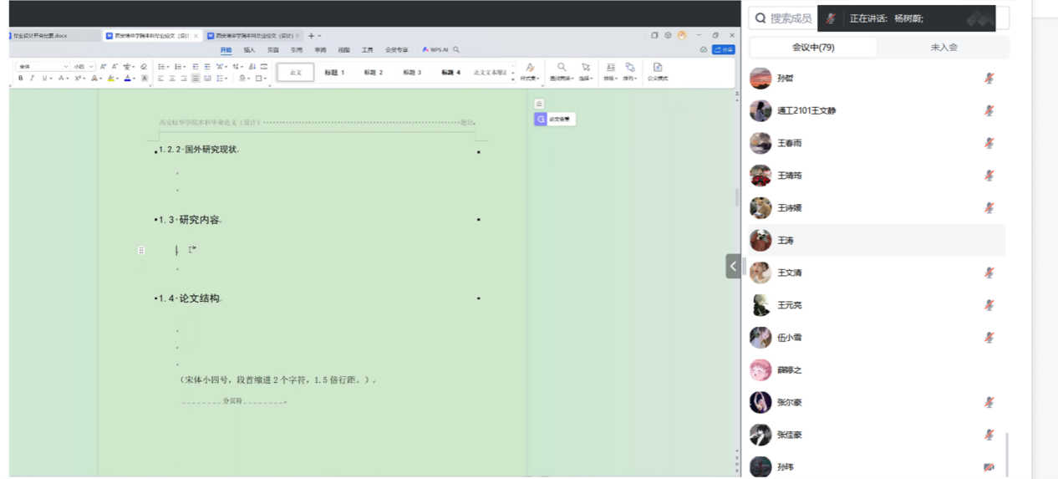Screen dimensions: 1058x479
Task: Click the Italic formatting icon
Action: pos(33,79)
